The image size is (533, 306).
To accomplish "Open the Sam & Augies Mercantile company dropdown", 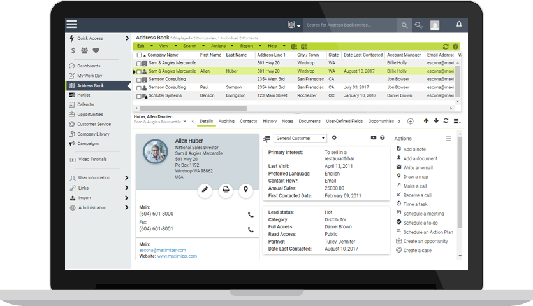I will click(x=185, y=121).
